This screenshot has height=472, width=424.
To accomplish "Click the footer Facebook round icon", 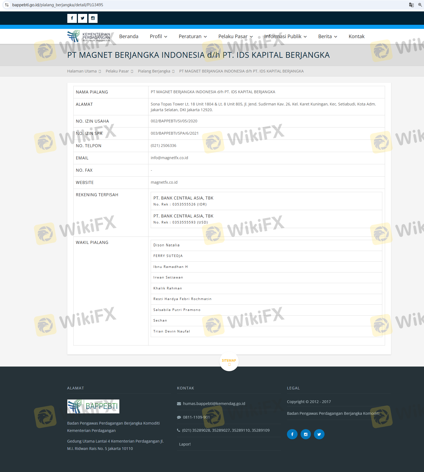I will pos(292,434).
